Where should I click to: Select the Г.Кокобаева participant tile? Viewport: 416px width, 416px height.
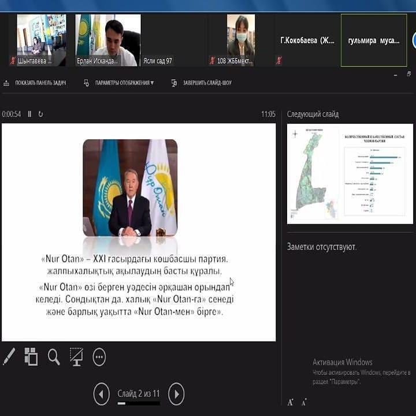tap(307, 40)
